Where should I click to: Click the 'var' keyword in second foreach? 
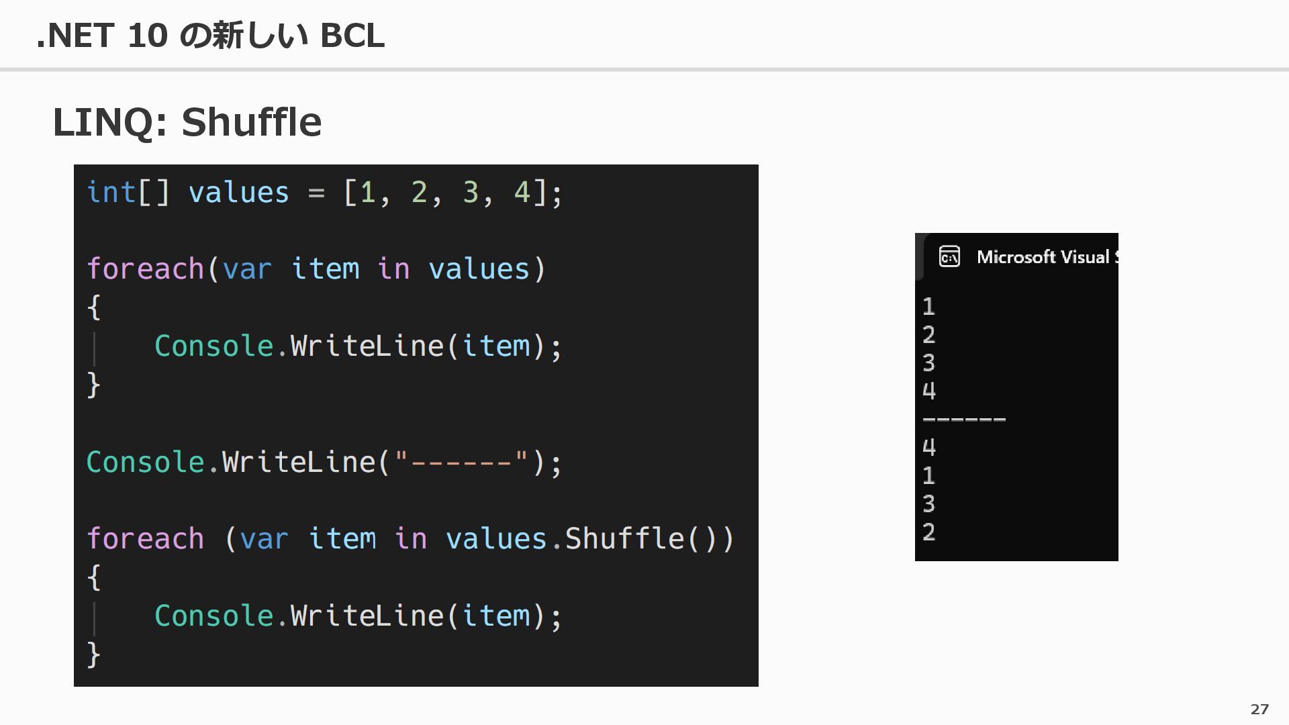tap(265, 539)
